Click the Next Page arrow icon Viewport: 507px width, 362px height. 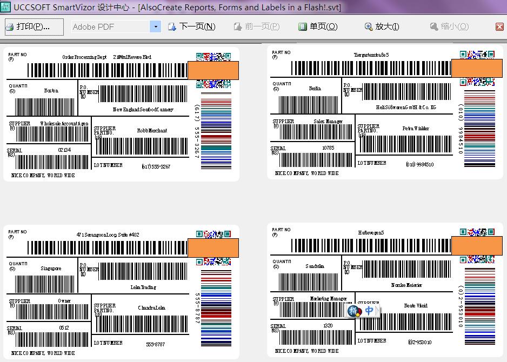click(x=172, y=27)
